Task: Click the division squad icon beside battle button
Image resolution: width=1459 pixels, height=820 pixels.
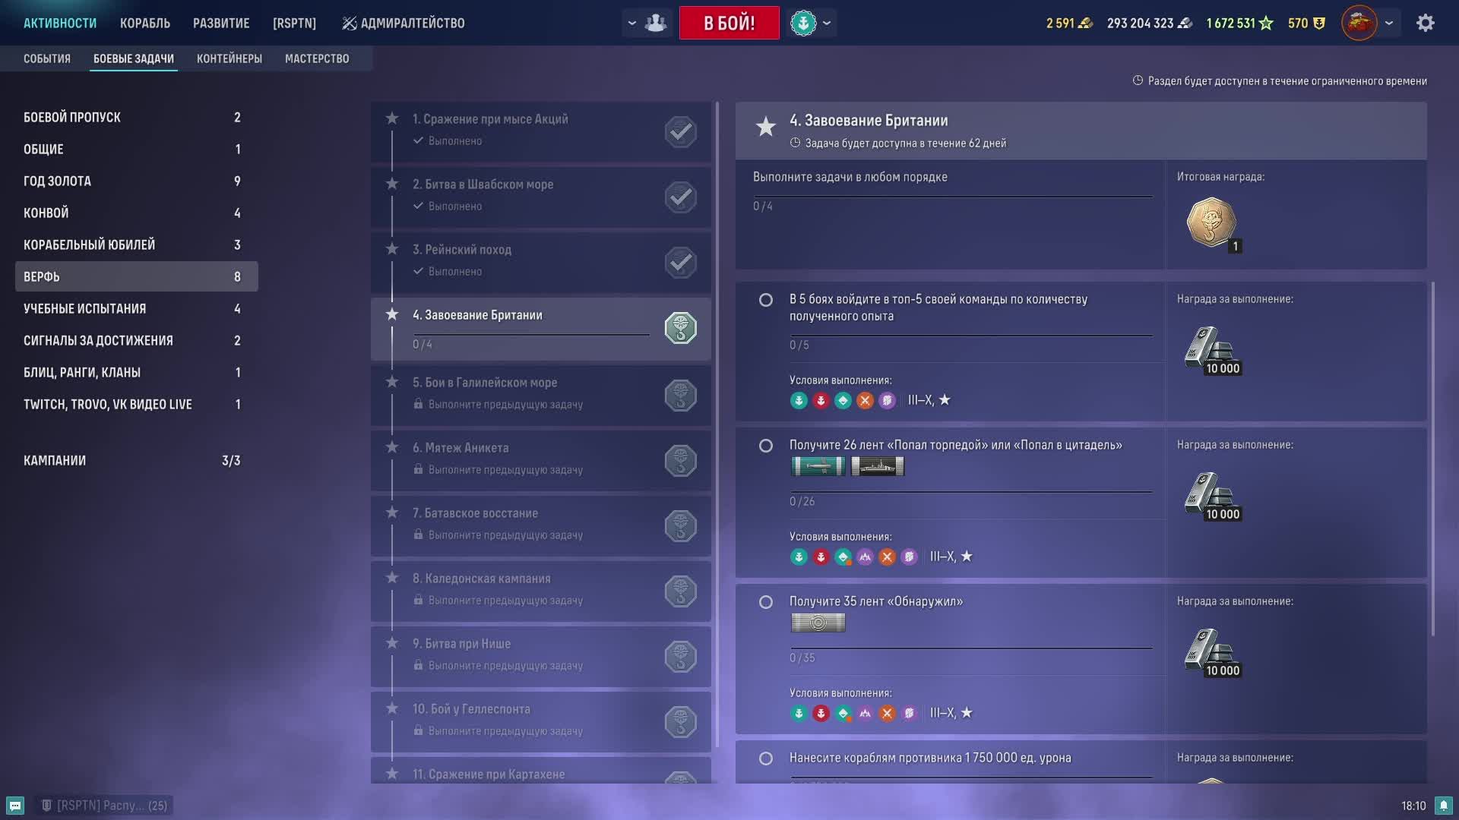Action: point(655,23)
